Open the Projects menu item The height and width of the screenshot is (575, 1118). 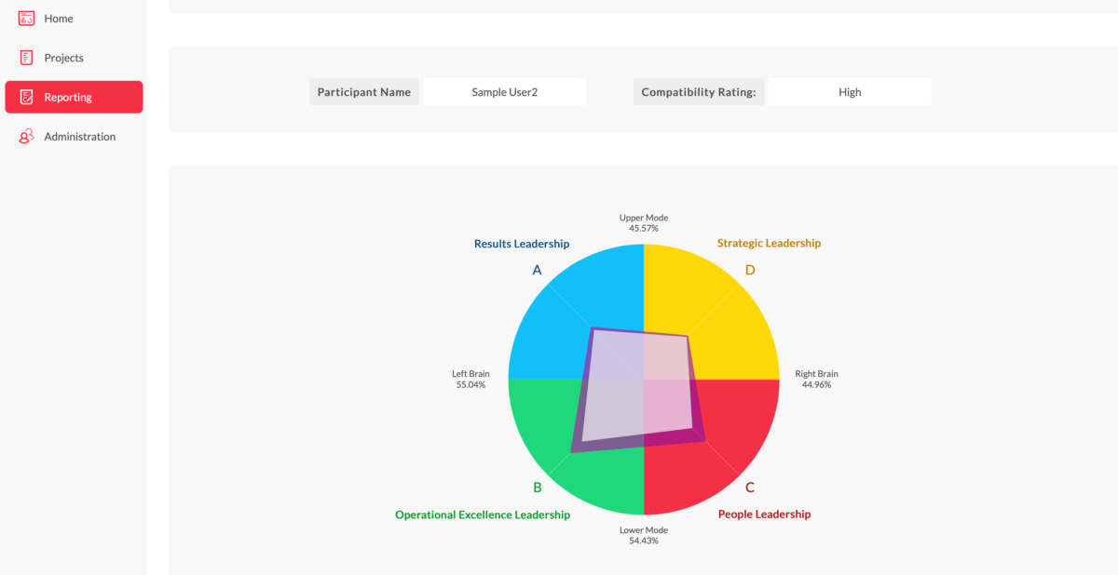point(63,58)
